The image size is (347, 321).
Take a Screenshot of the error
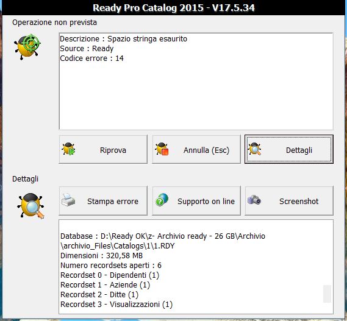pos(289,201)
